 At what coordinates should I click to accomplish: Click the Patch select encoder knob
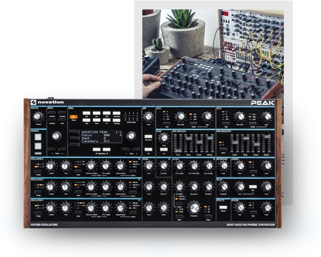coord(57,136)
